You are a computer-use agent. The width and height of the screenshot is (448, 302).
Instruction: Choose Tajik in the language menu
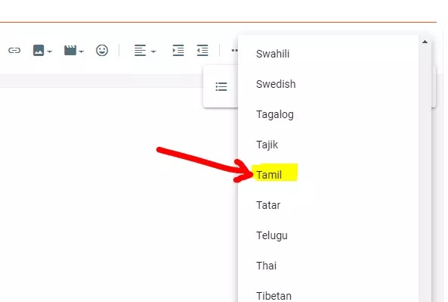[328, 145]
